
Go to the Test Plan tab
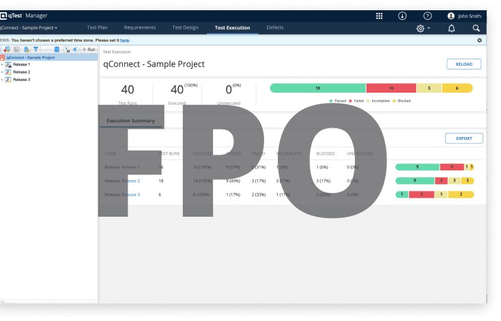pos(97,27)
